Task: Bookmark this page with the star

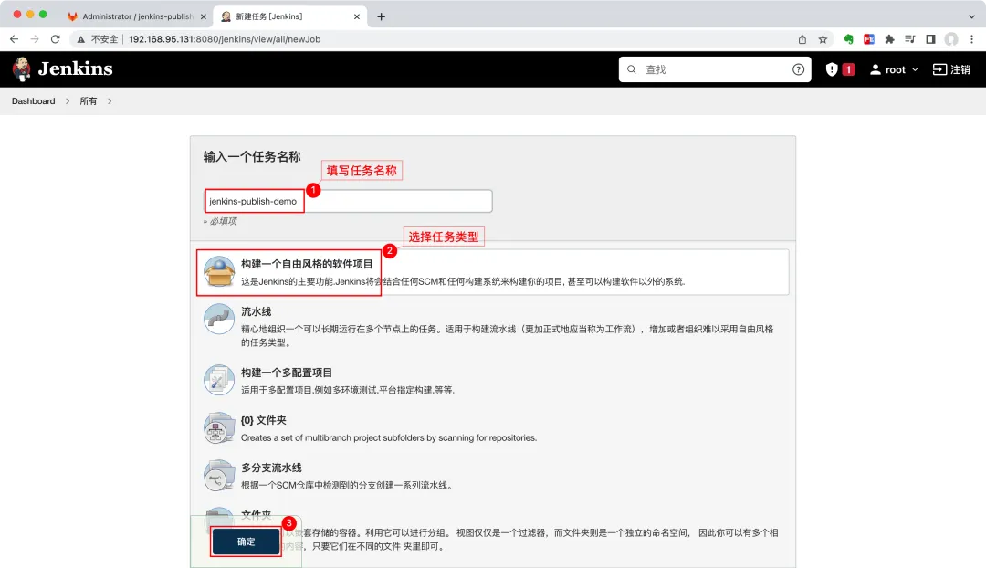Action: click(823, 39)
